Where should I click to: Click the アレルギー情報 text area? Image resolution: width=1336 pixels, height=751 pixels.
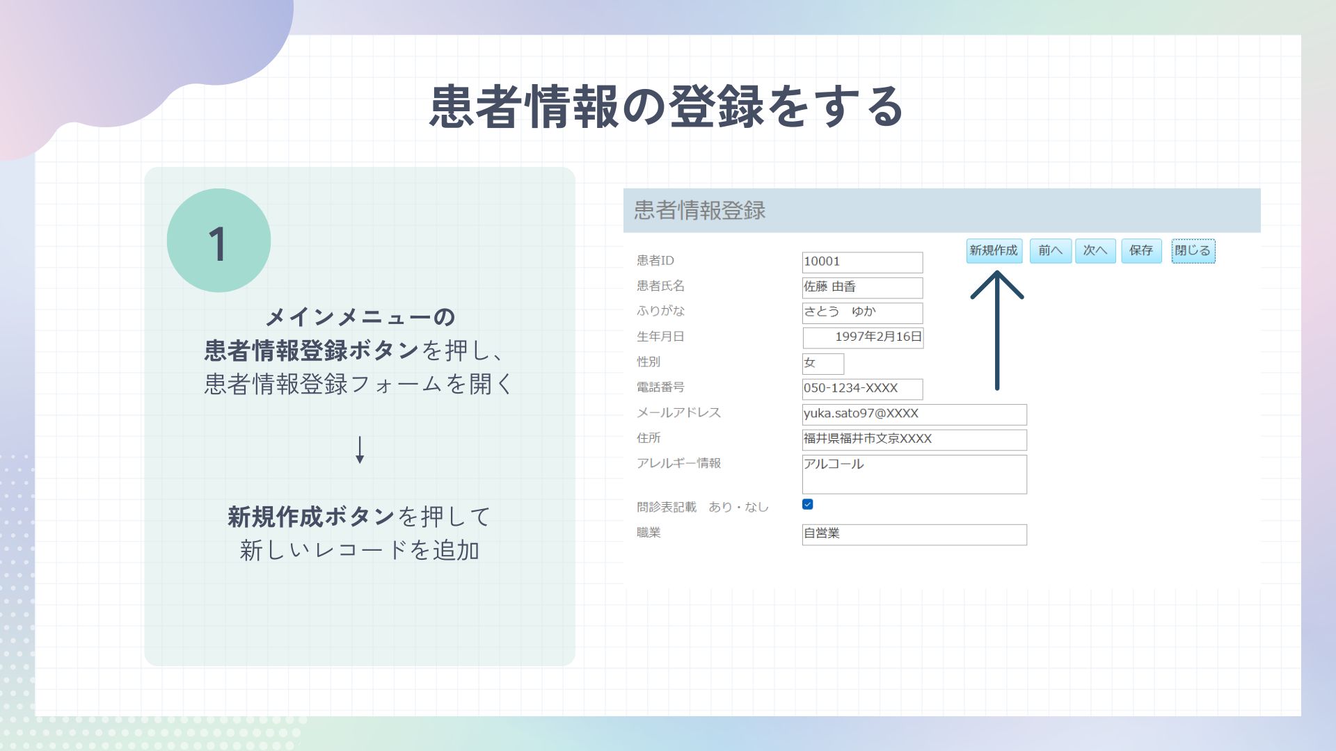[x=914, y=474]
